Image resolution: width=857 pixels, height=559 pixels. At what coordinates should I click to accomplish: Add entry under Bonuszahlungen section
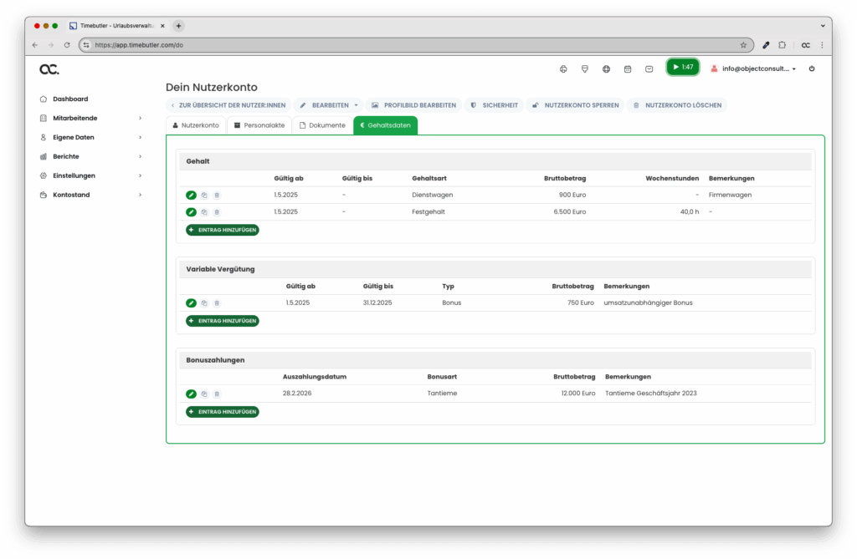(223, 412)
